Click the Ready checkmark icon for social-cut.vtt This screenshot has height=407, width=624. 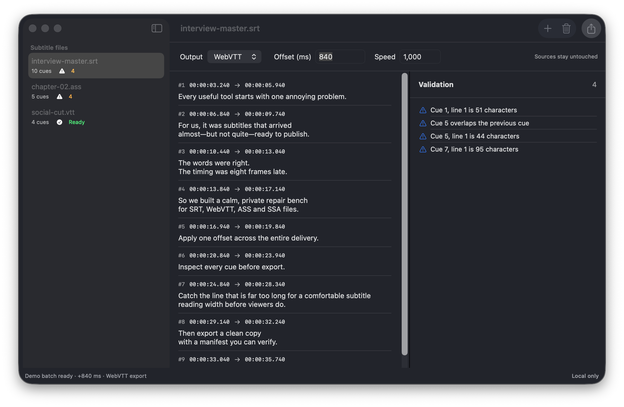tap(60, 122)
